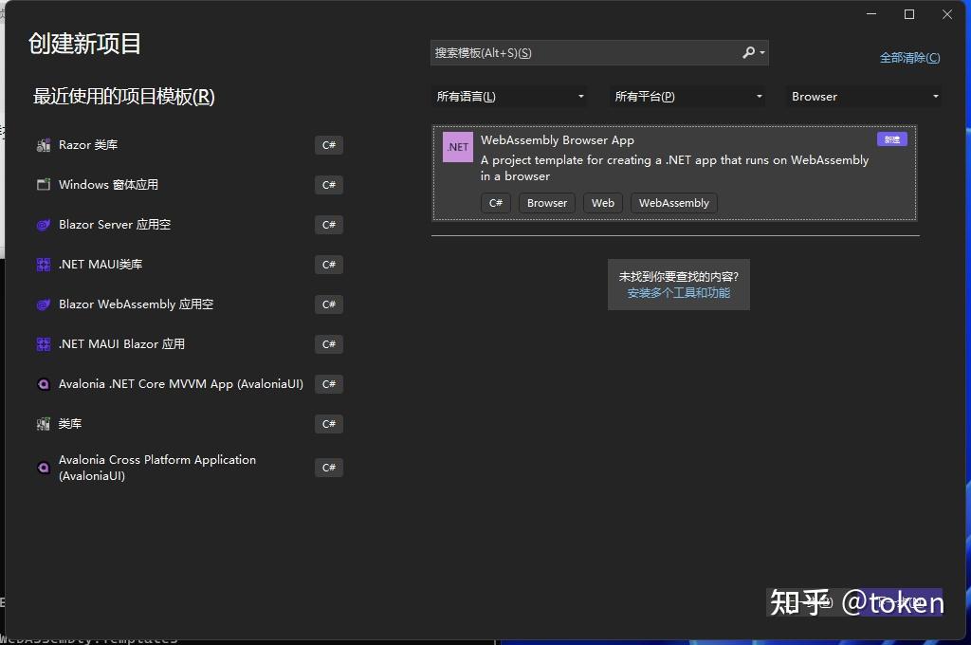This screenshot has width=971, height=645.
Task: Select Avalonia Cross Platform Application (AvaloniaUI)
Action: coord(157,468)
